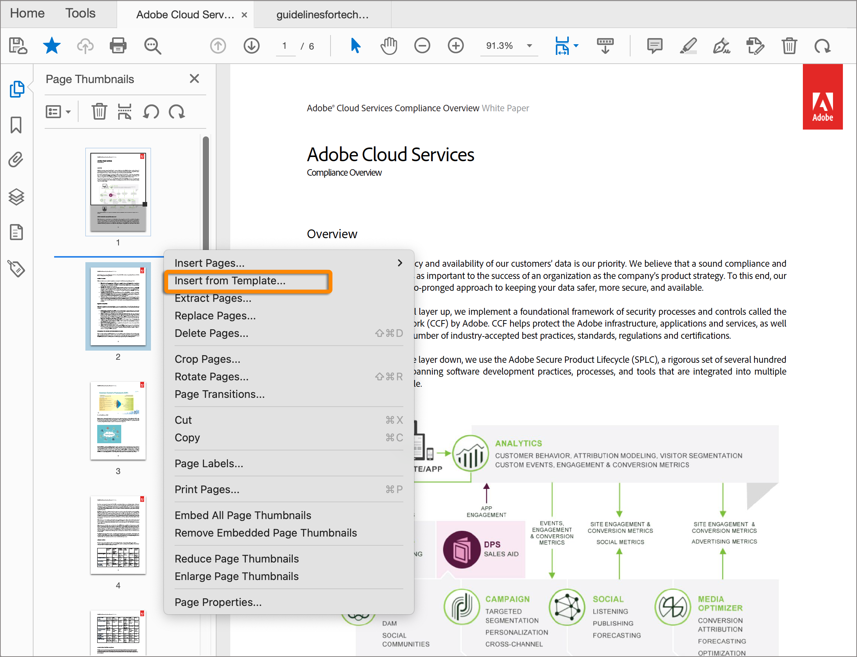Choose Insert from Template menu entry
This screenshot has height=657, width=857.
click(230, 280)
